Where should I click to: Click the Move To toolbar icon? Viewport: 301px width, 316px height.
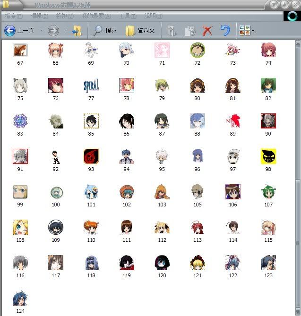pyautogui.click(x=172, y=31)
